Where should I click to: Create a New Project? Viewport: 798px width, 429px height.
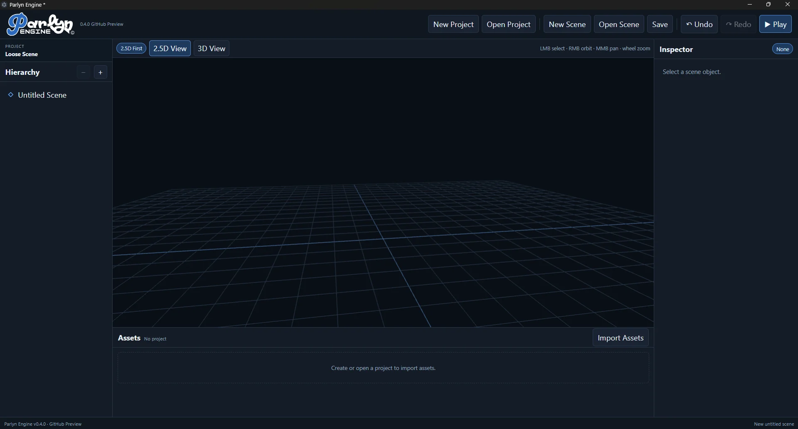click(x=453, y=24)
